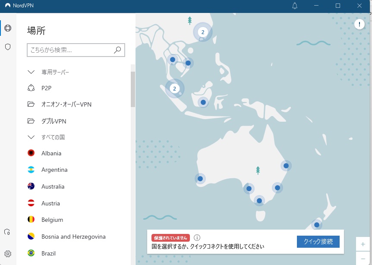Select P2P text label

point(47,88)
